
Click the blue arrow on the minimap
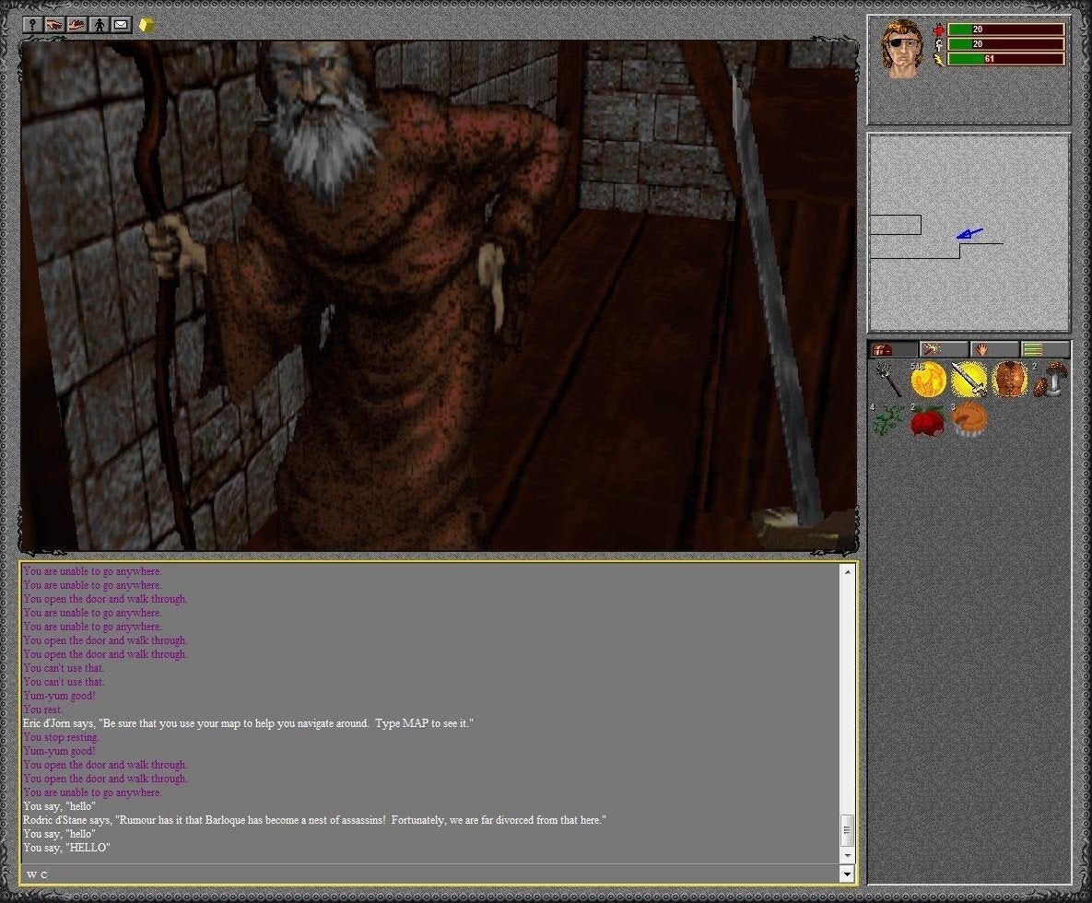pyautogui.click(x=969, y=234)
